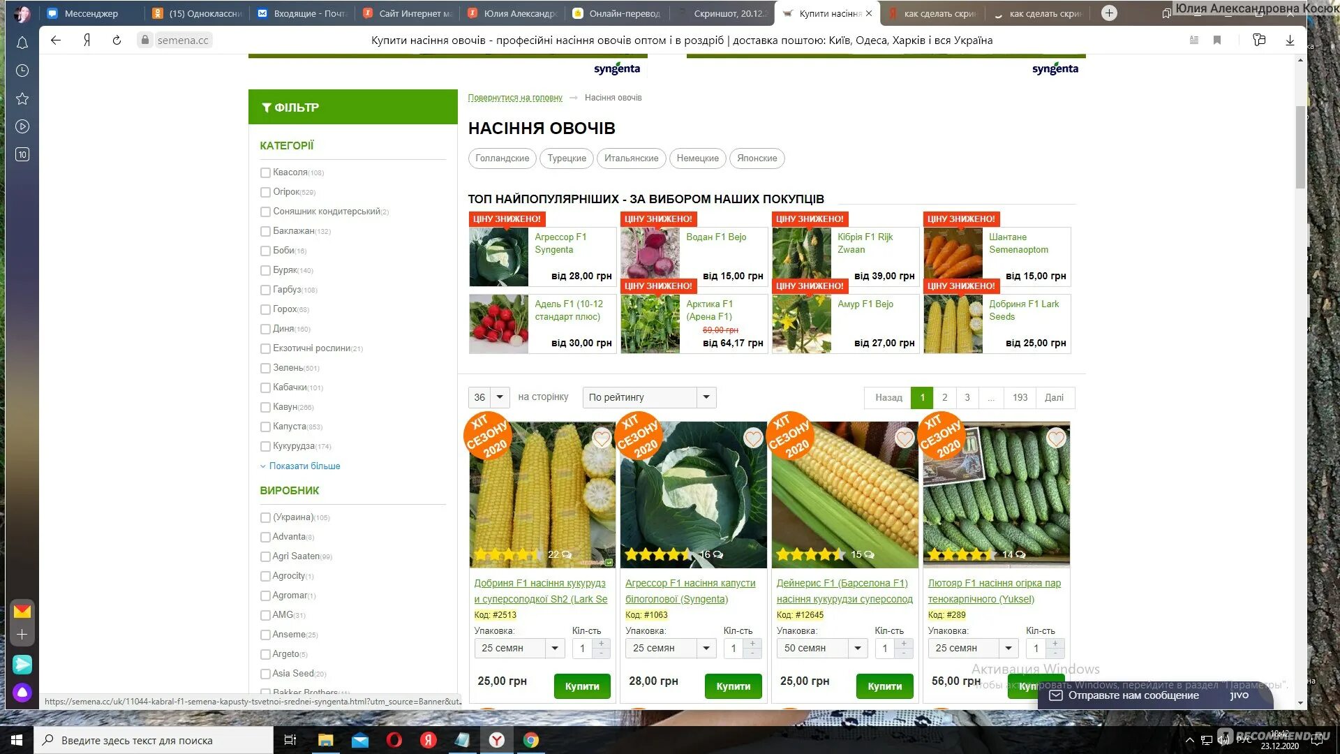Go to page 2 of results
The image size is (1340, 754).
tap(944, 397)
